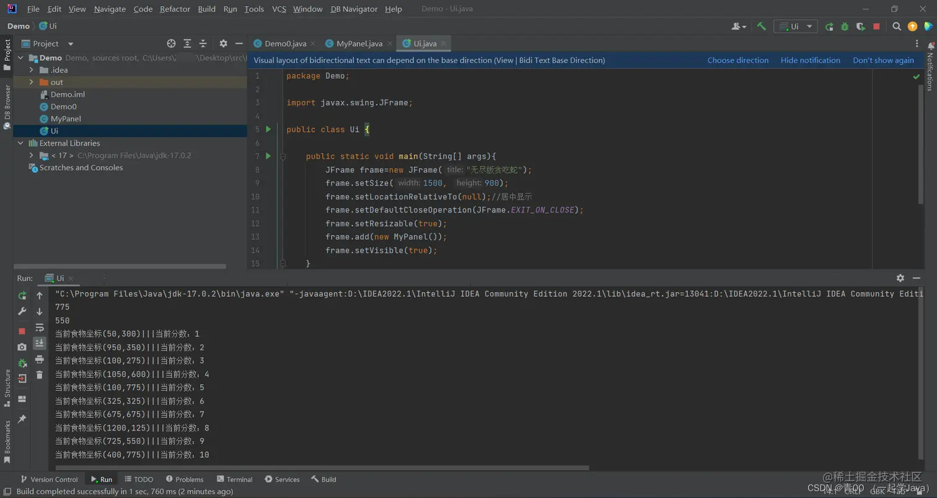The width and height of the screenshot is (937, 498).
Task: Expand the .idea folder node
Action: pos(31,70)
